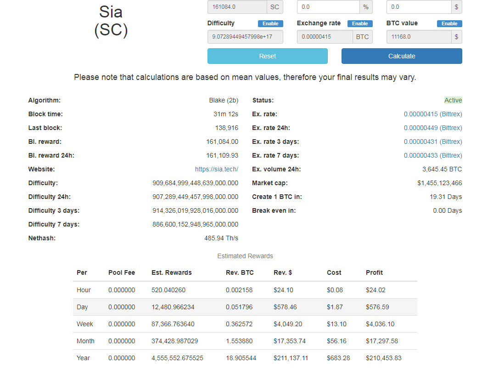
Task: Select the Break even in 0.00 Days value
Action: tap(447, 211)
